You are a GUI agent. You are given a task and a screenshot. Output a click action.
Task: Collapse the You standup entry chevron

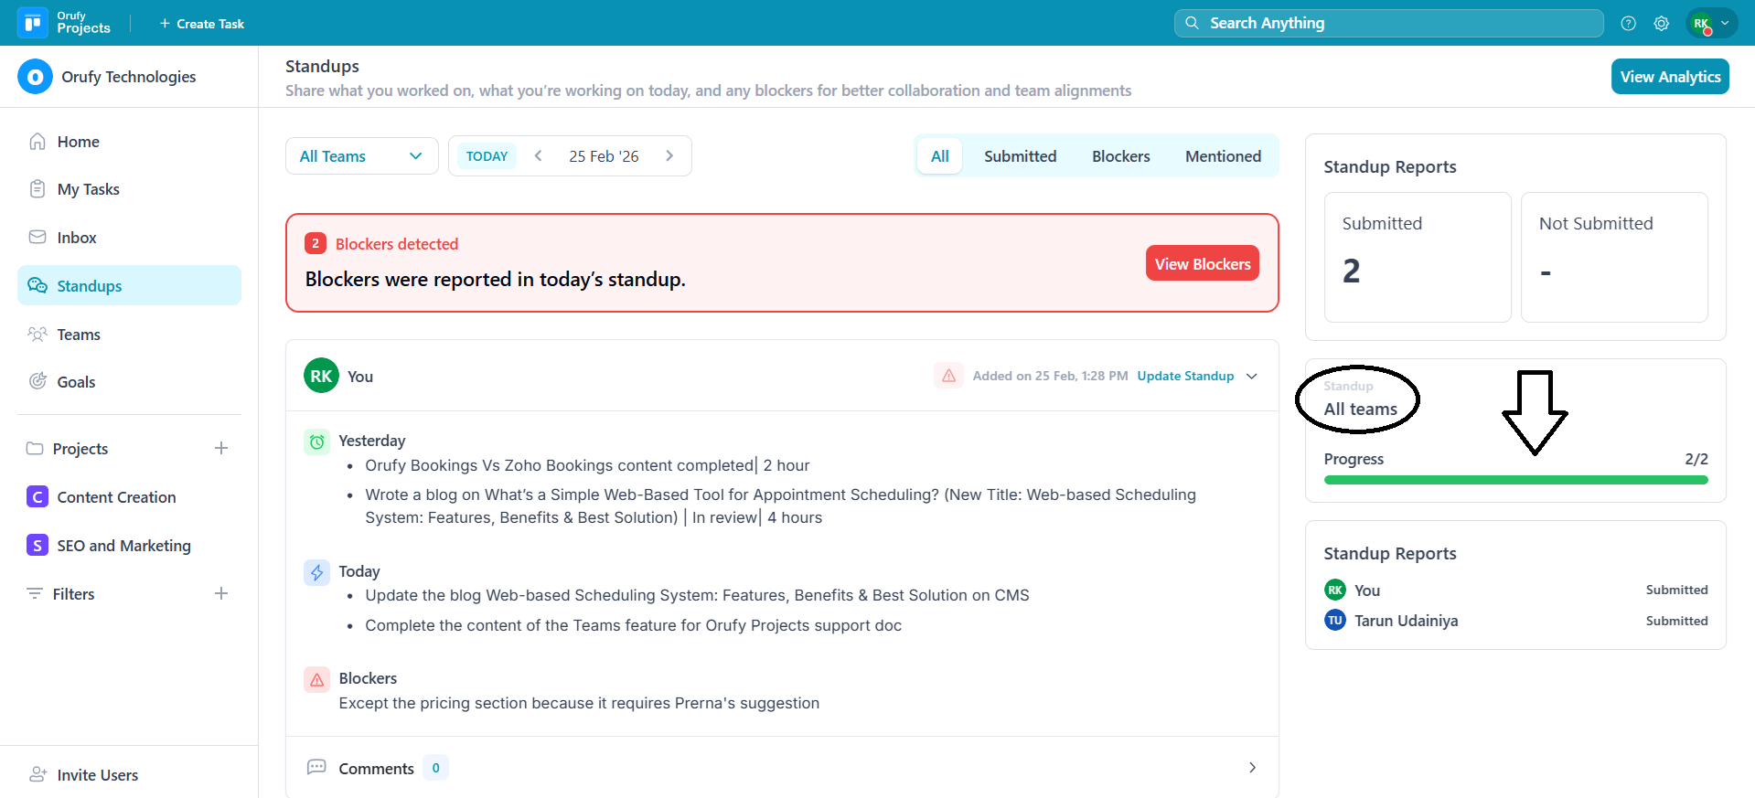point(1252,376)
